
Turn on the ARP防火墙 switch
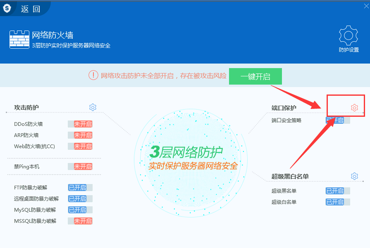[80, 135]
